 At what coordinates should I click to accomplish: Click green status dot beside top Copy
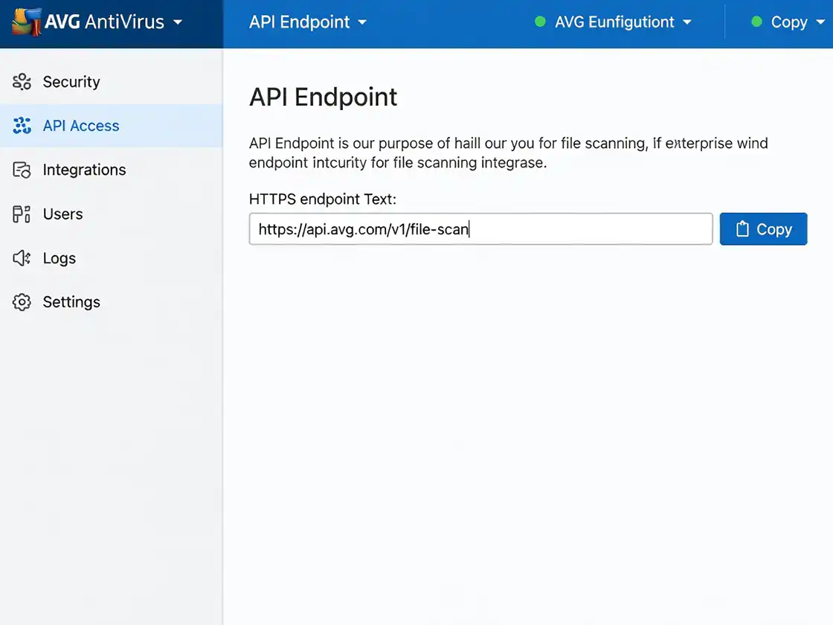[x=756, y=22]
